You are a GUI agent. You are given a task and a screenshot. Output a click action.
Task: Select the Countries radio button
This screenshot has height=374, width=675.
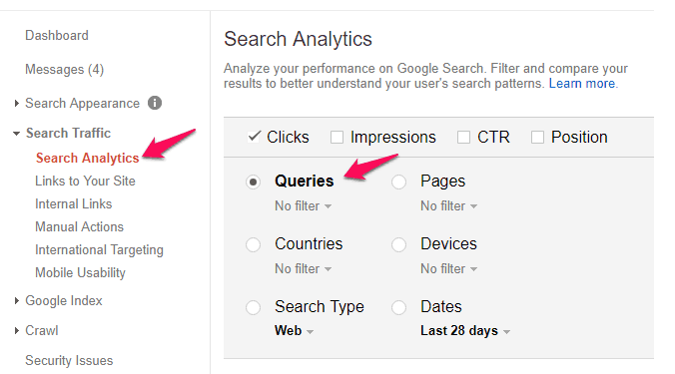pos(254,244)
